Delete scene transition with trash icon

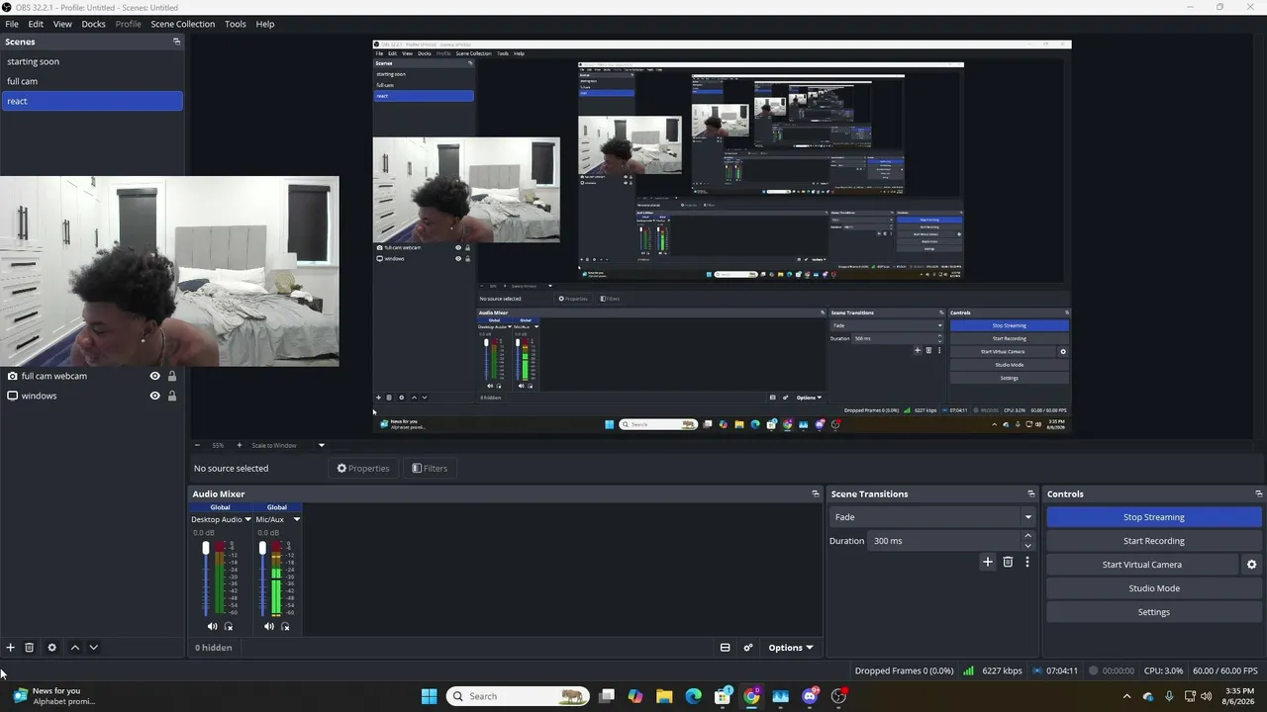click(1008, 562)
